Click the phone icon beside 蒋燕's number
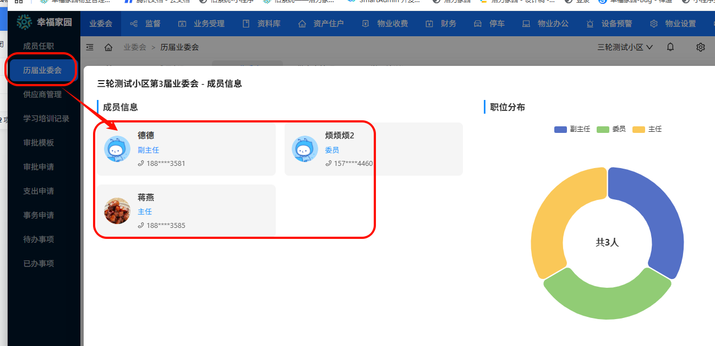Screen dimensions: 715x346 pos(141,225)
